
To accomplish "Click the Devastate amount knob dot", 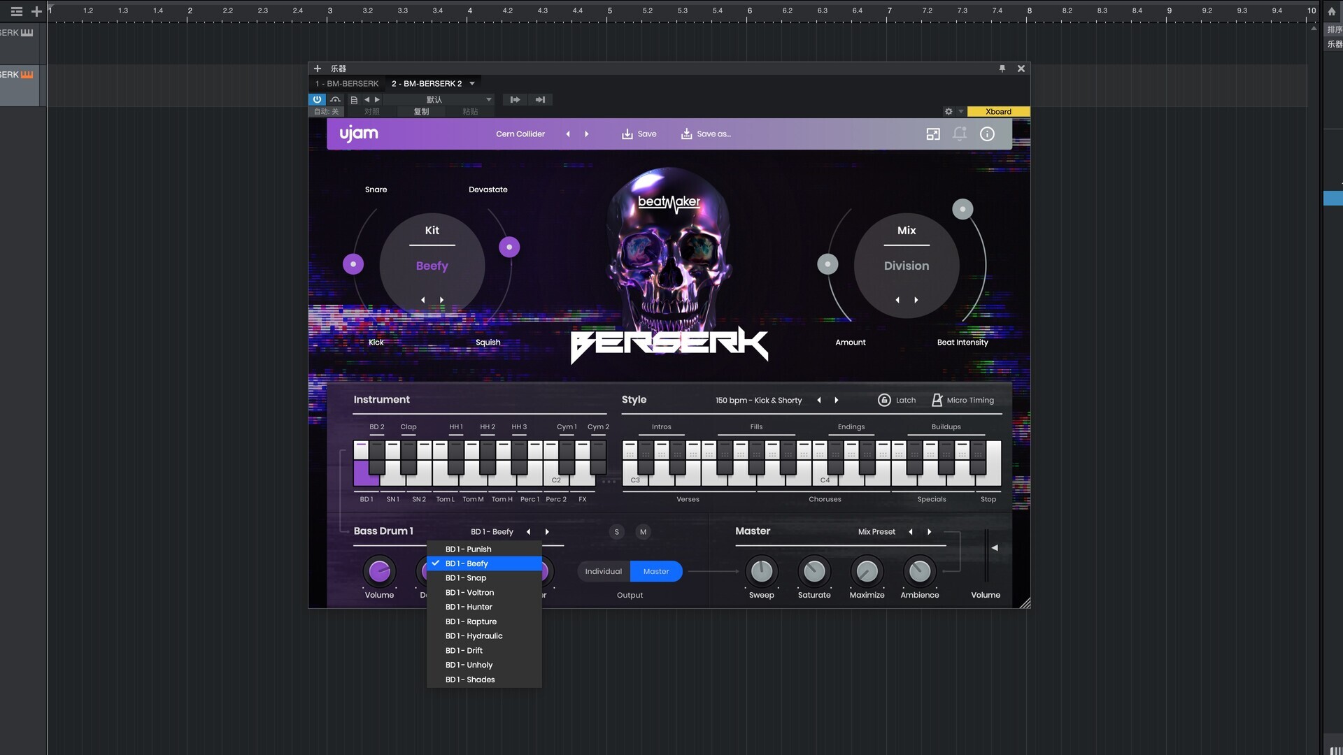I will [x=509, y=247].
